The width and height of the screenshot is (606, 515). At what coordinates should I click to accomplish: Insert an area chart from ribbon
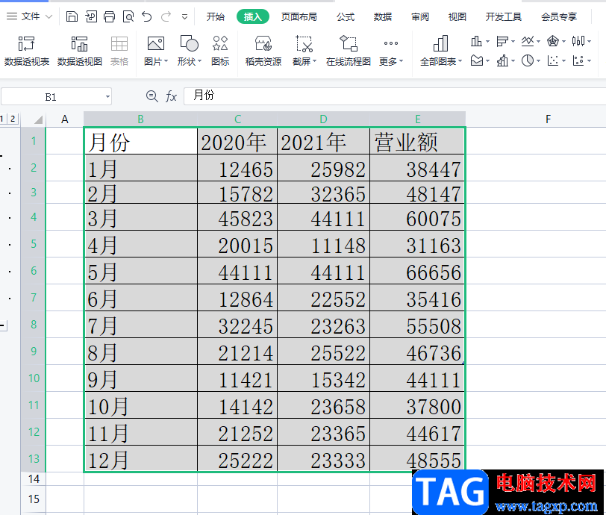(x=477, y=60)
